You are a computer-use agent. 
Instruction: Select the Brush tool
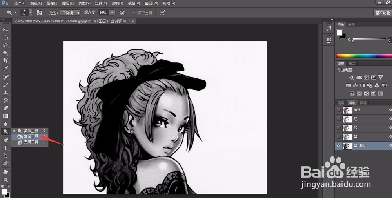(5, 85)
